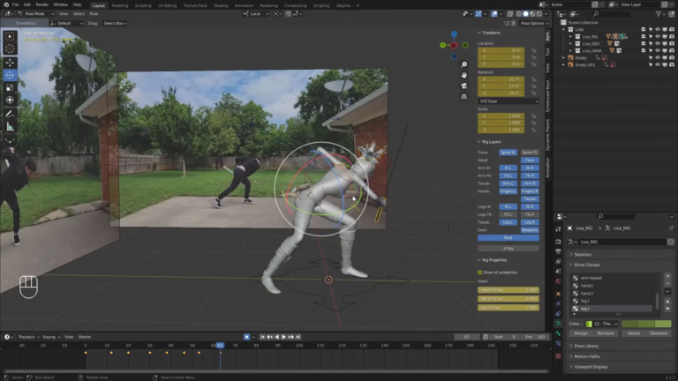Screen dimensions: 678x381
Task: Select the Cursor tool in the toolbar
Action: pyautogui.click(x=10, y=49)
